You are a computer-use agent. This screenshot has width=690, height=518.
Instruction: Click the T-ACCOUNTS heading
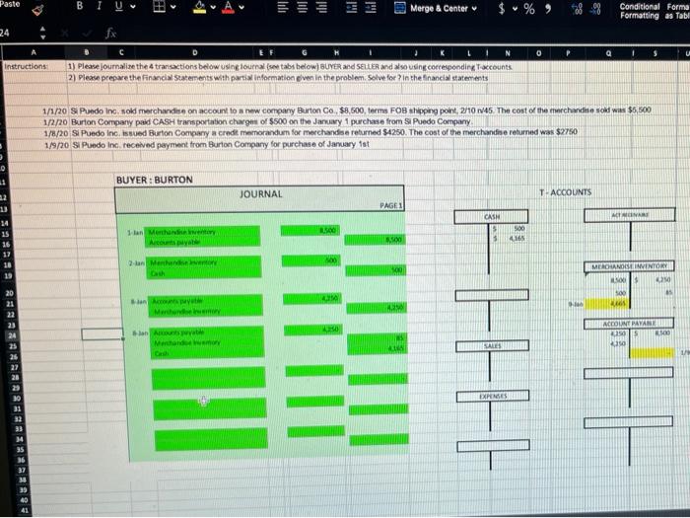566,192
